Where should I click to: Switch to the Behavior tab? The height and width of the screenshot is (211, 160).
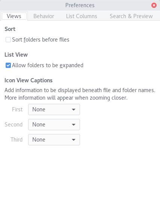(44, 16)
